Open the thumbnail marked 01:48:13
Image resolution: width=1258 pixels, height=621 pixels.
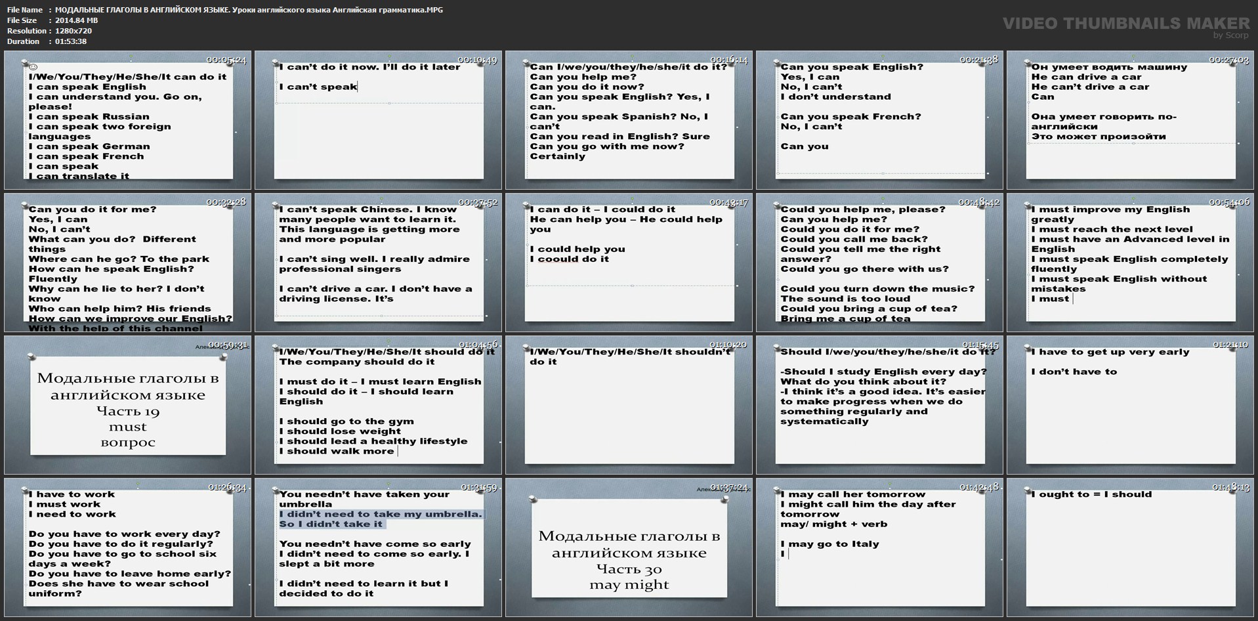tap(1130, 547)
